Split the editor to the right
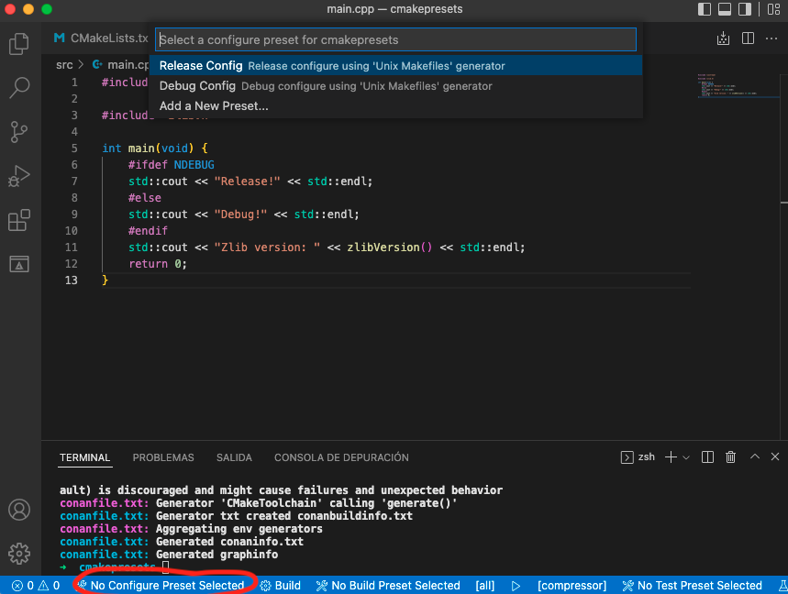 748,38
